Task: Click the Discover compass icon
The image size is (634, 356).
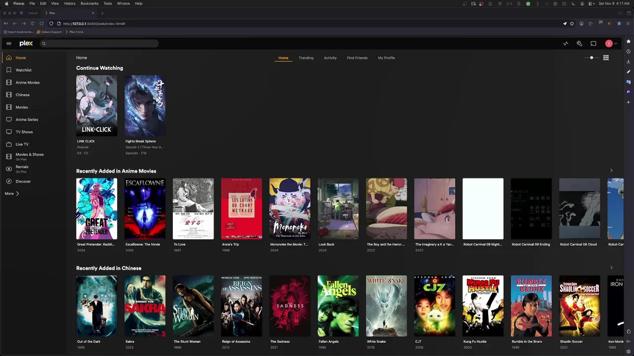Action: coord(9,181)
